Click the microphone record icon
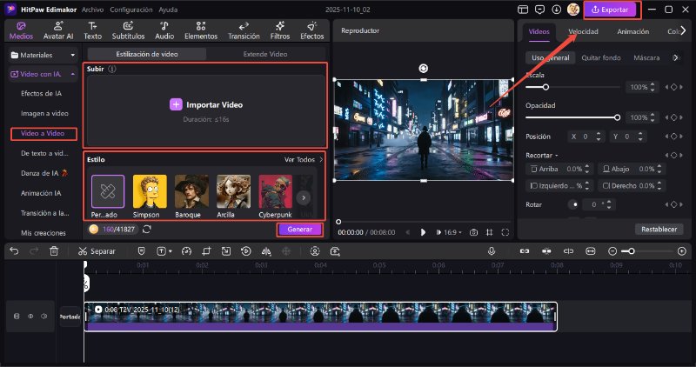 [x=492, y=251]
